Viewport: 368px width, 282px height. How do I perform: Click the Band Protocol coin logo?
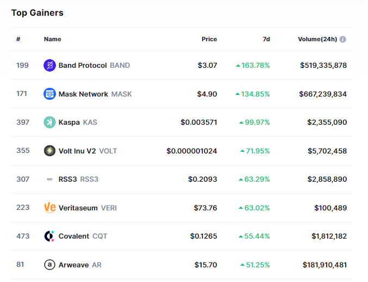click(49, 66)
